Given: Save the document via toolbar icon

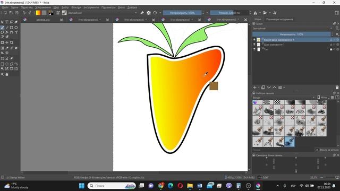Looking at the screenshot, I should pyautogui.click(x=16, y=13).
